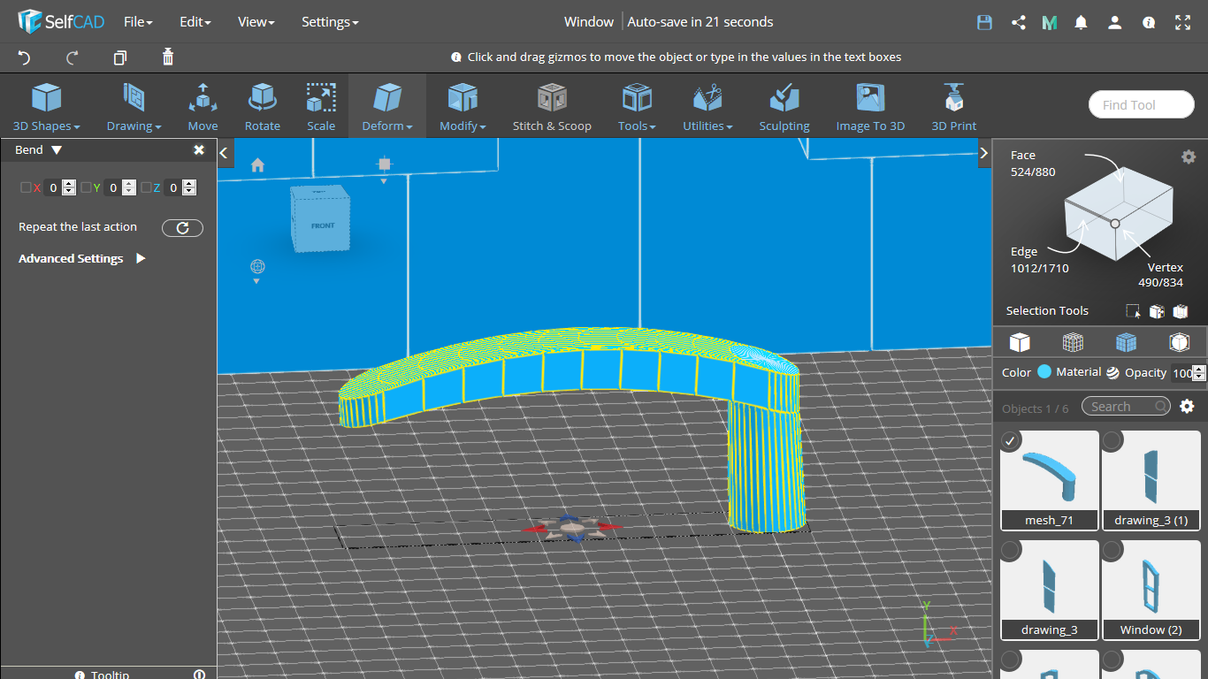
Task: Click the Z bend value field
Action: (x=172, y=187)
